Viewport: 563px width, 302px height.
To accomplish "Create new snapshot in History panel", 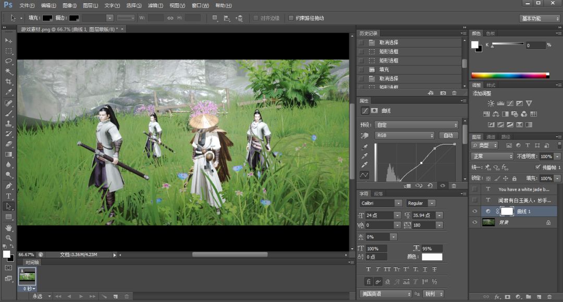I will 443,93.
